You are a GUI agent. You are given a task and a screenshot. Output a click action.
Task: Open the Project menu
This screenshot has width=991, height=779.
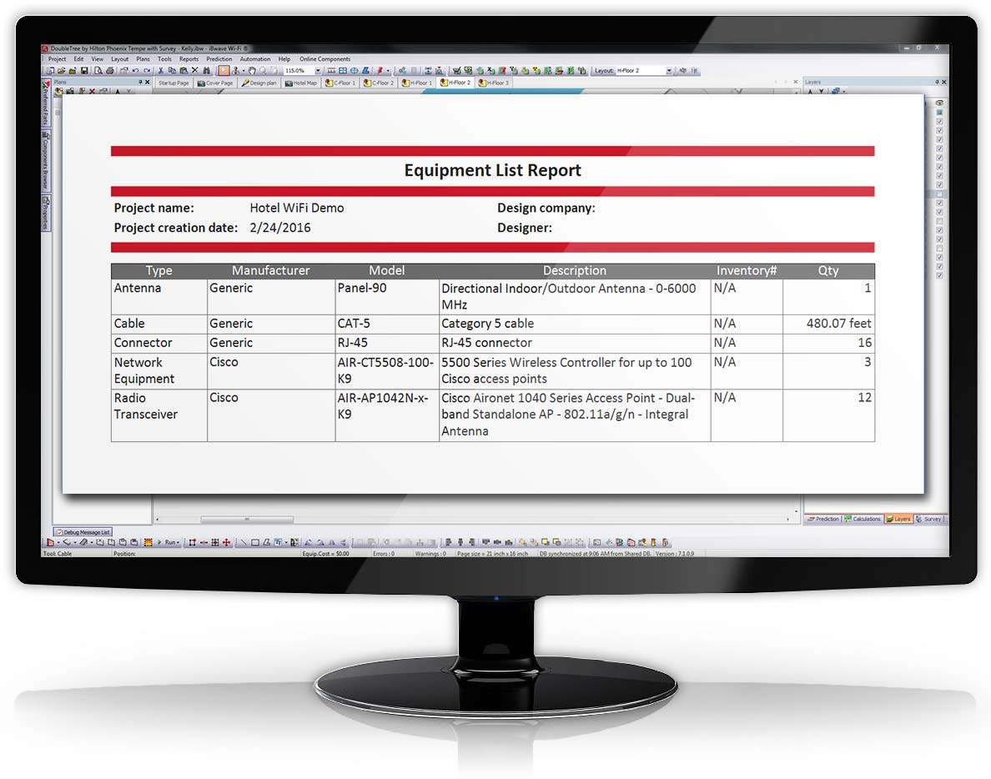(x=57, y=58)
